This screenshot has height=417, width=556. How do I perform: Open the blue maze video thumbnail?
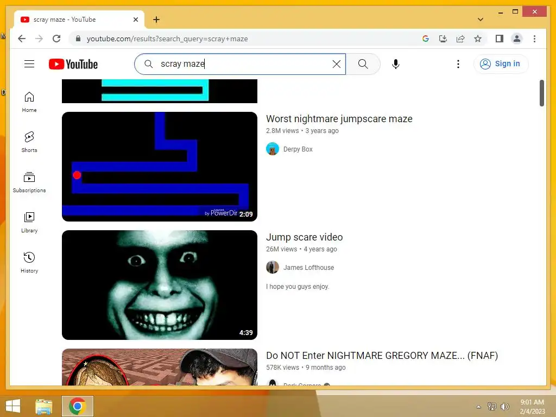[160, 167]
